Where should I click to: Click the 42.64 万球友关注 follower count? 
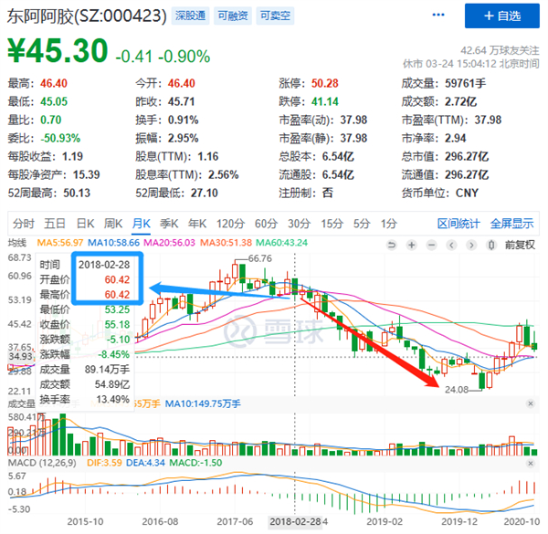(x=500, y=50)
